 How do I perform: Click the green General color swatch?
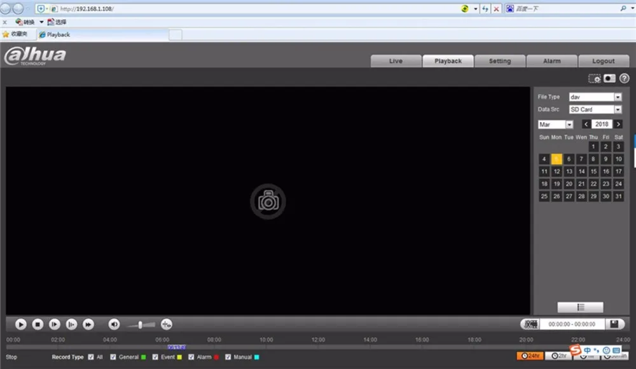[x=143, y=357]
